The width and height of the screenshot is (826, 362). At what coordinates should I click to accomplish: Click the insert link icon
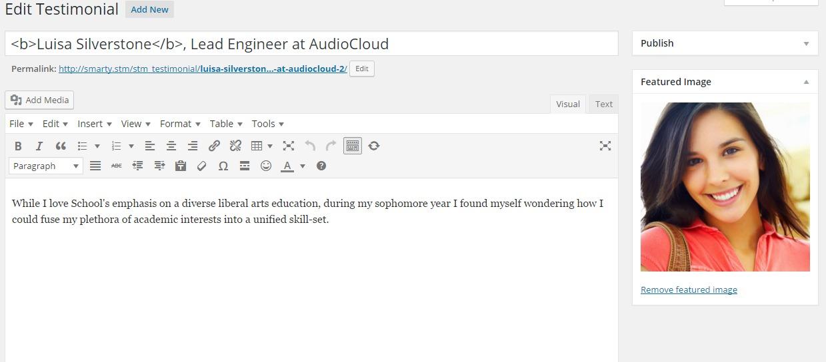pos(214,146)
